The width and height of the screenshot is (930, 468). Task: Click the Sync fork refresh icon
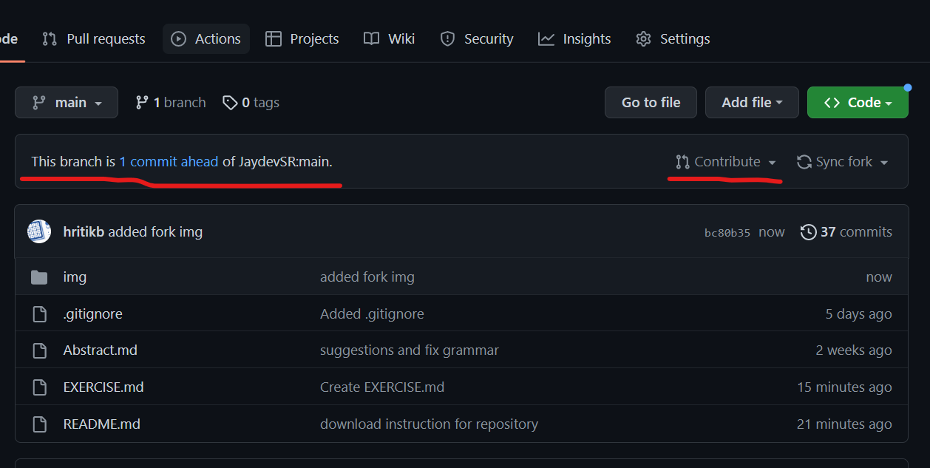point(804,161)
